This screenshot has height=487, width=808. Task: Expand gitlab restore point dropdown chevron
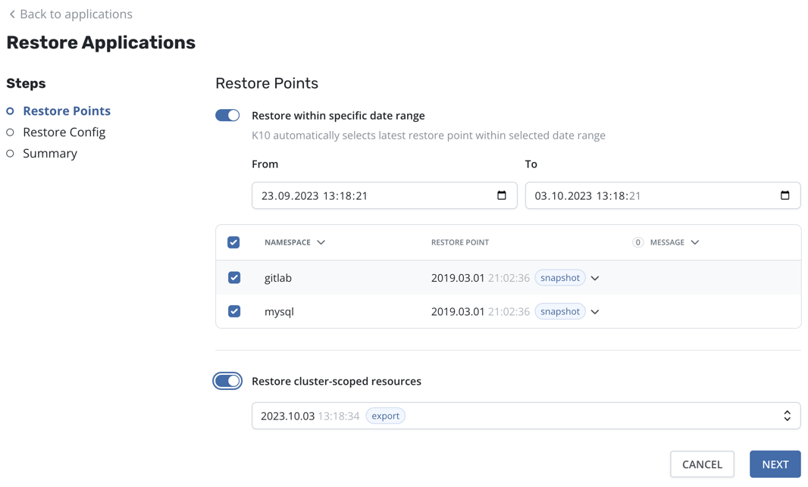595,278
